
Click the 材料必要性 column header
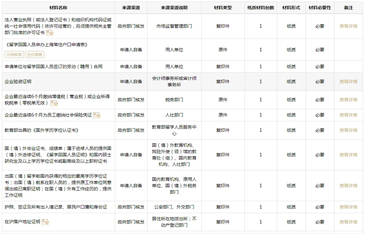point(320,8)
